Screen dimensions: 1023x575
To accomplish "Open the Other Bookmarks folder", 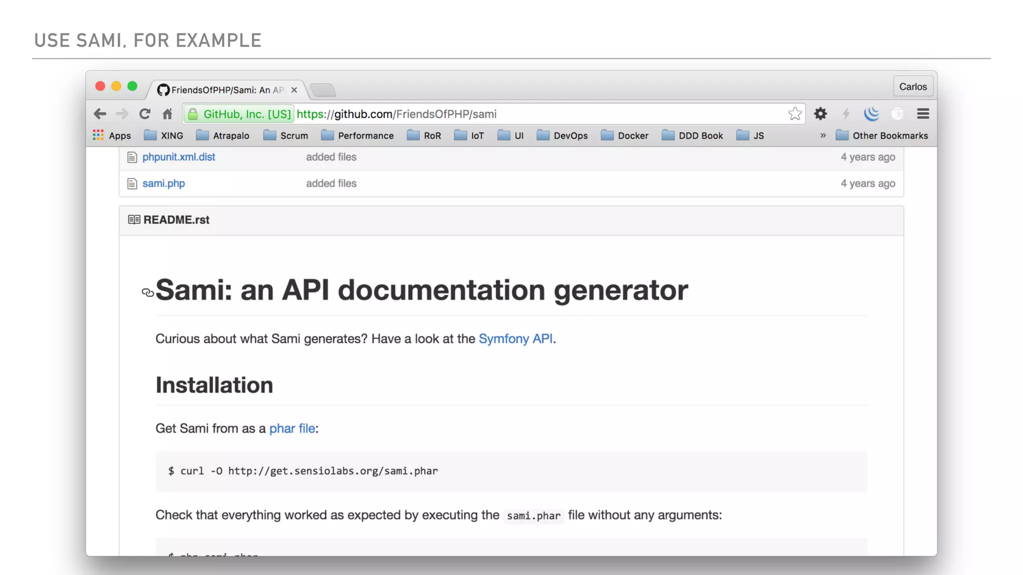I will 882,135.
